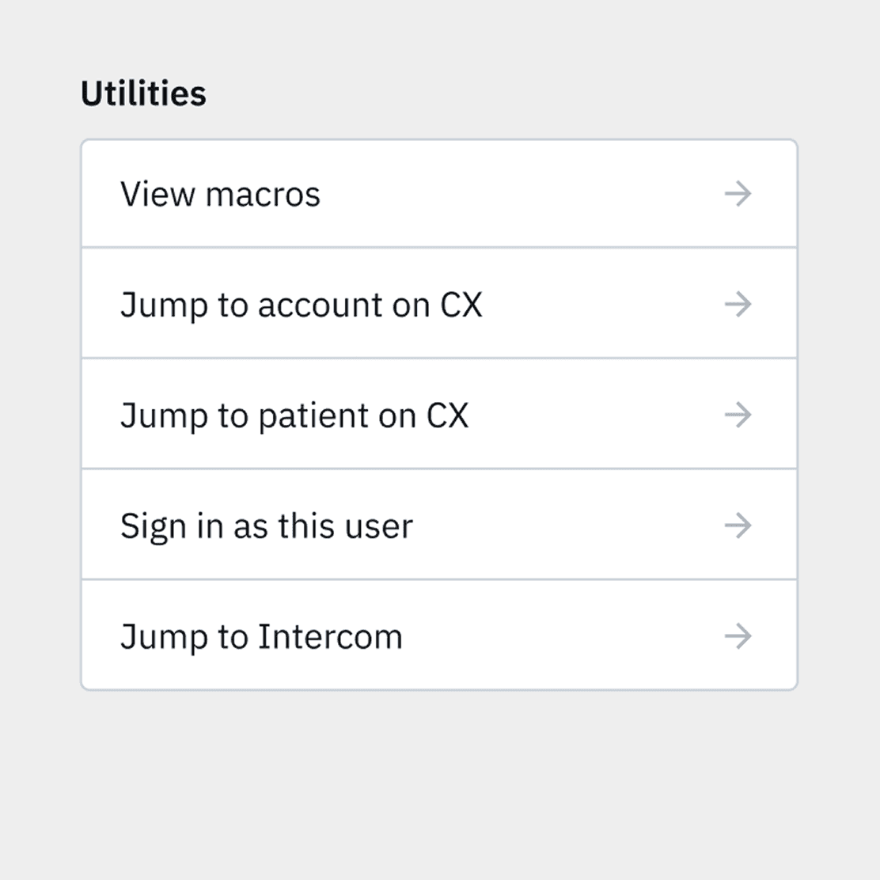Viewport: 880px width, 880px height.
Task: Click the Utilities section heading
Action: click(x=144, y=93)
